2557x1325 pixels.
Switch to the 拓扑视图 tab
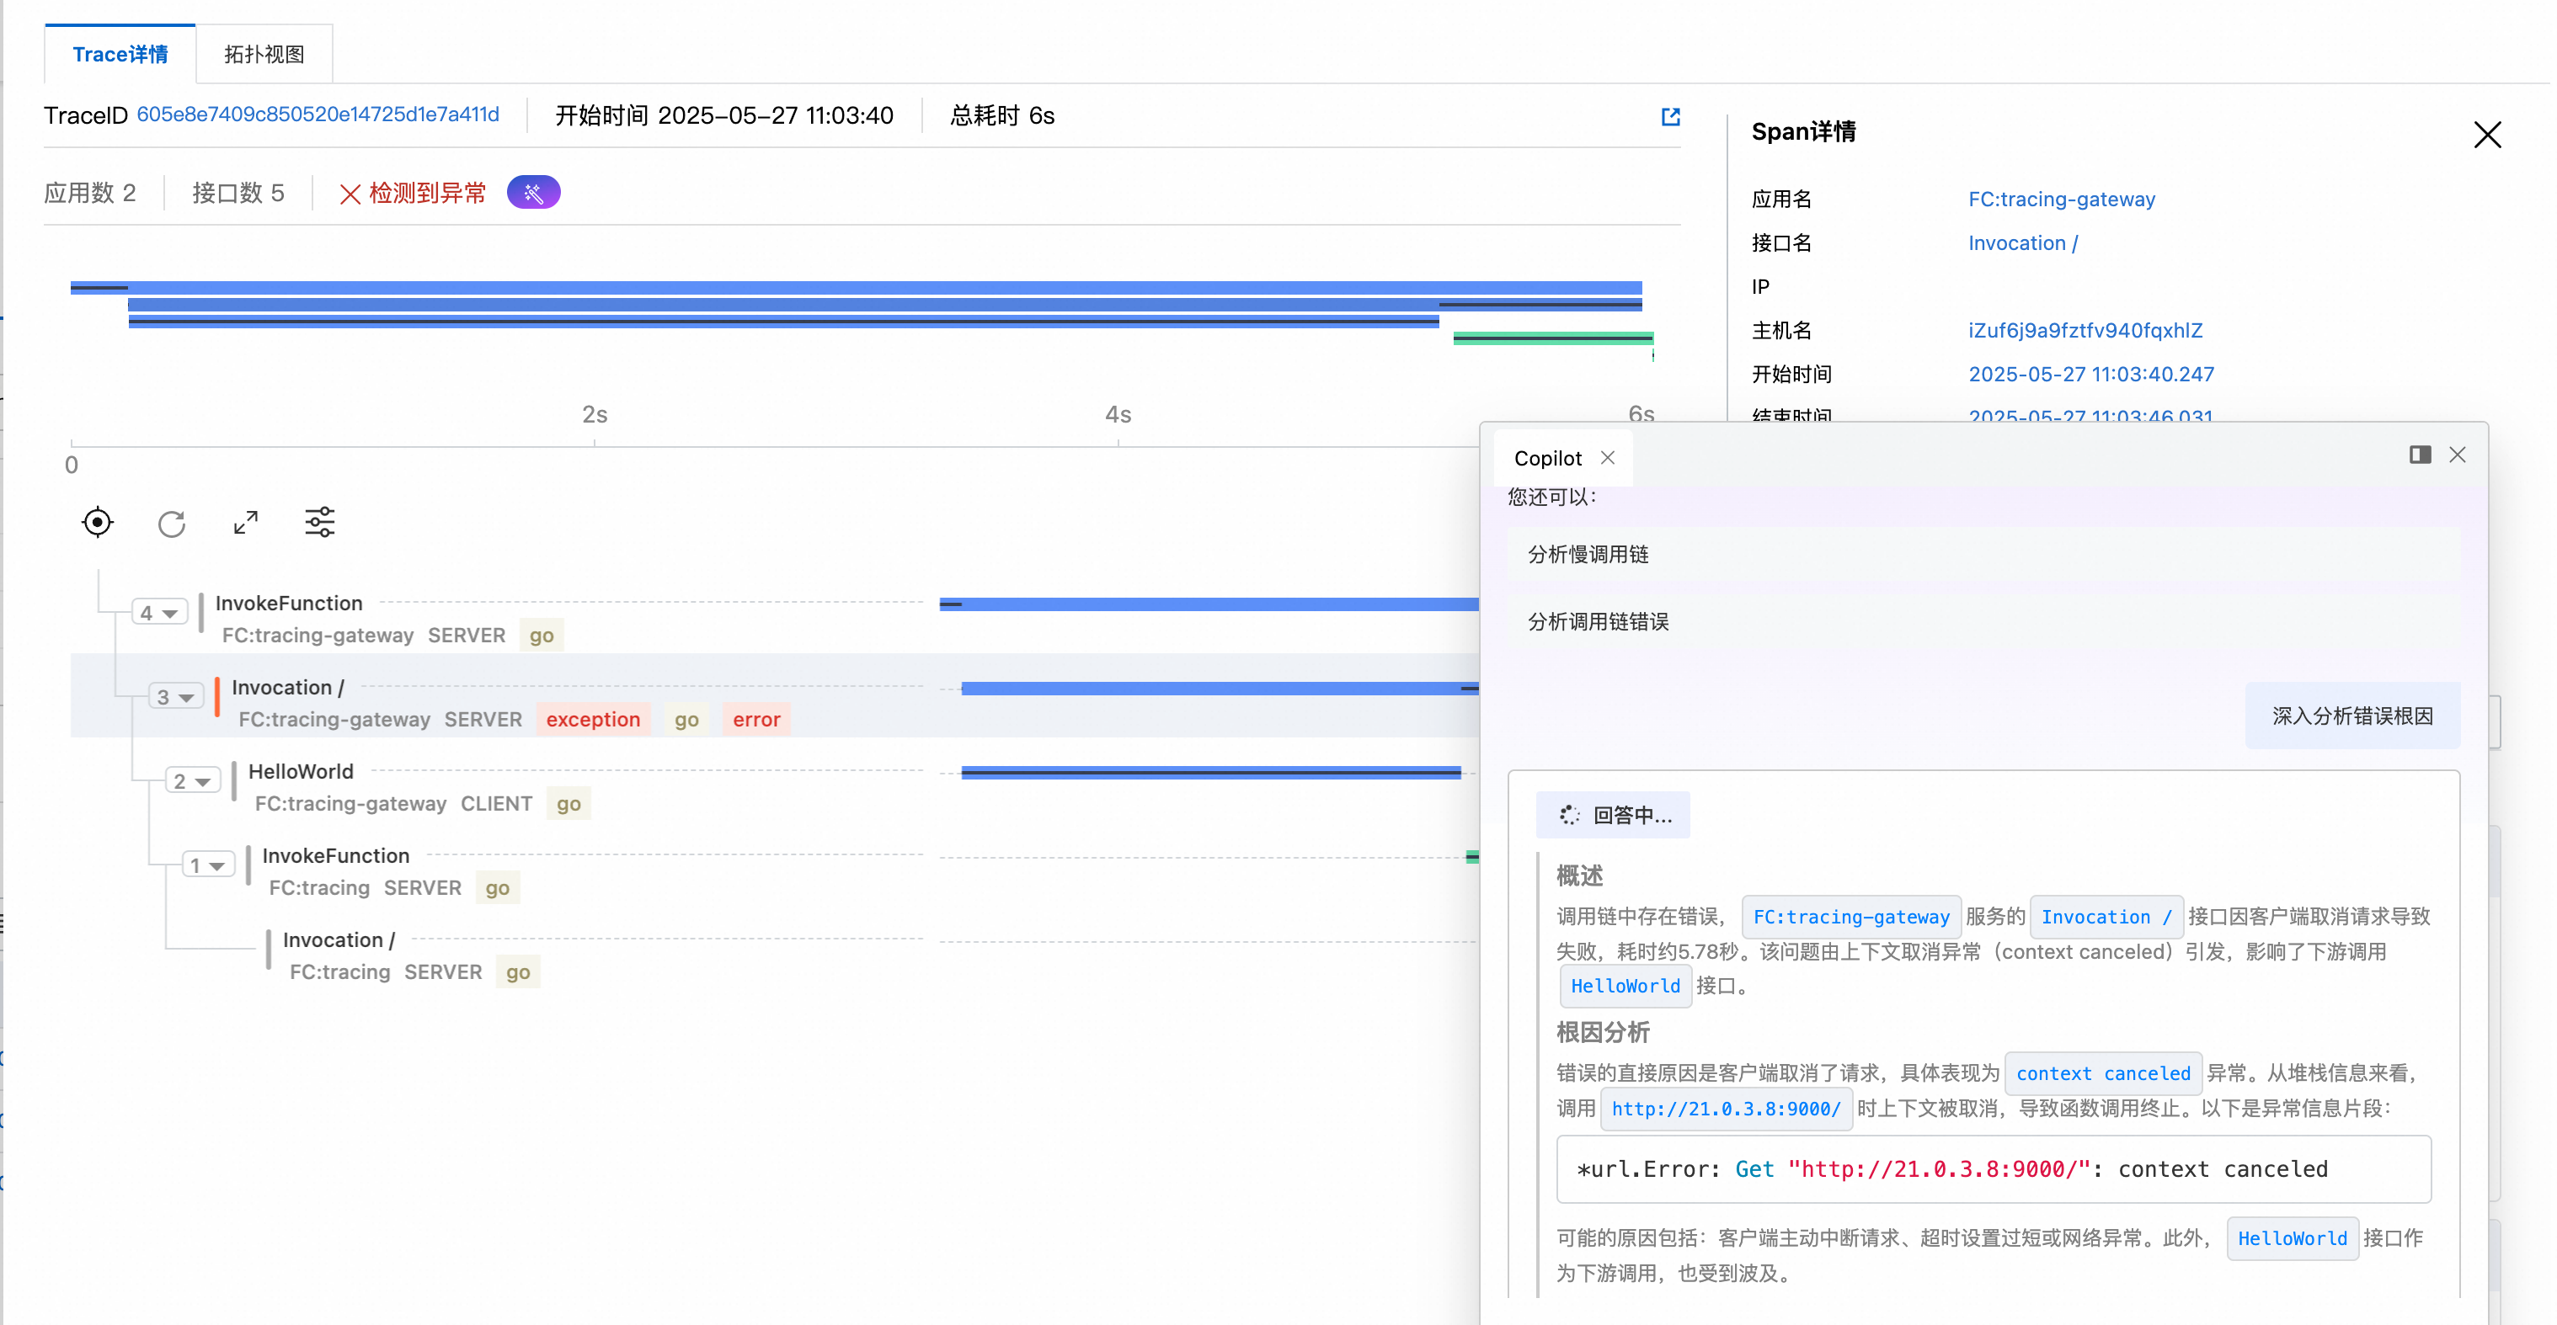point(264,55)
